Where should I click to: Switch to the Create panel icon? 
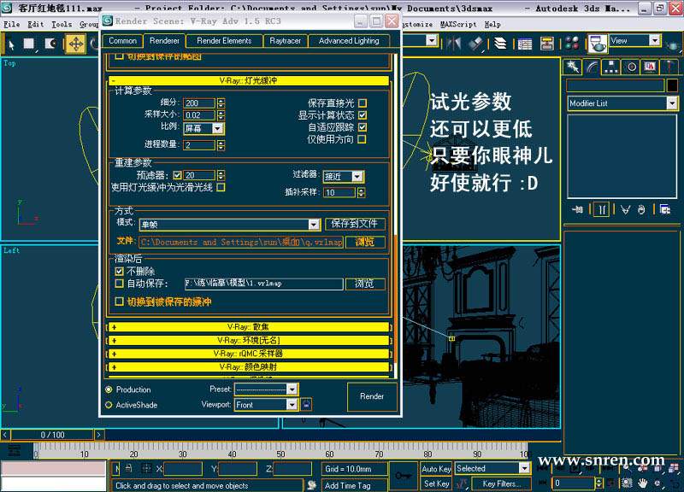(572, 67)
